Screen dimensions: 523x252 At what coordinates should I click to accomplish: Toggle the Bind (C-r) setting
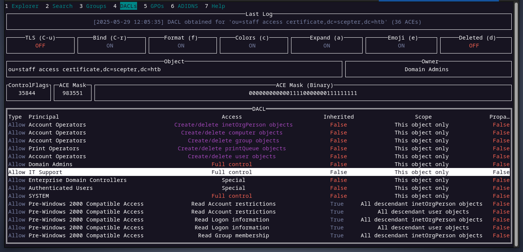(x=110, y=46)
